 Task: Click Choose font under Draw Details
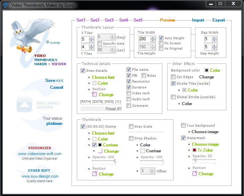tap(103, 77)
